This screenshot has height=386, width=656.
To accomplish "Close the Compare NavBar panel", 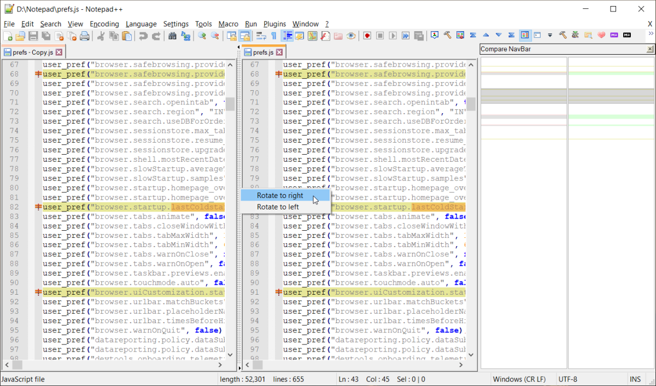I will (x=649, y=49).
